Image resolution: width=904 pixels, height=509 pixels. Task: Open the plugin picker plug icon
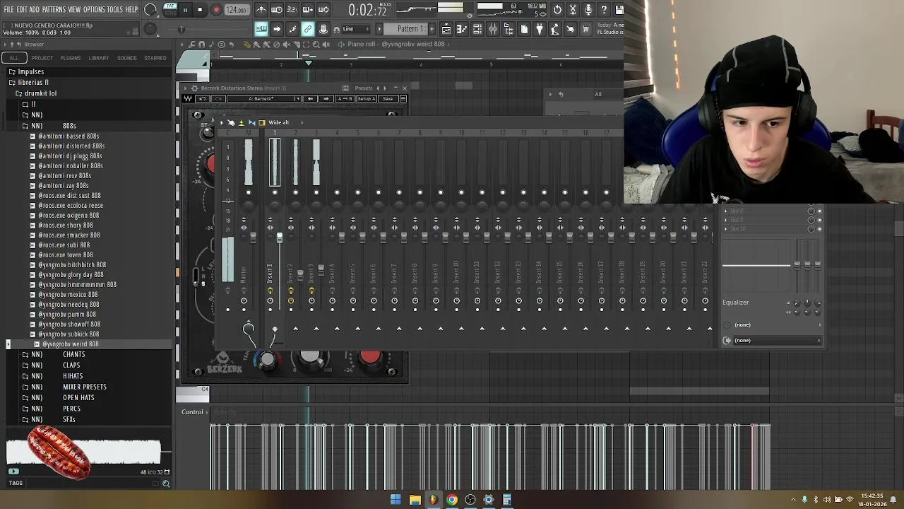click(540, 29)
